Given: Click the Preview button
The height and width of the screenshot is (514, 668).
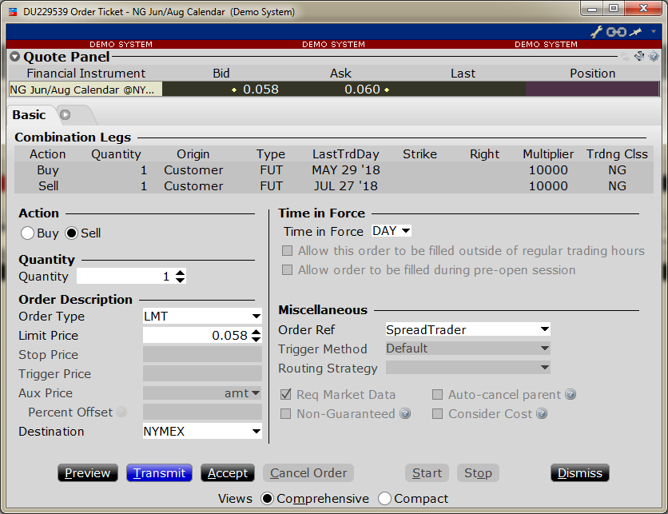Looking at the screenshot, I should pyautogui.click(x=88, y=473).
